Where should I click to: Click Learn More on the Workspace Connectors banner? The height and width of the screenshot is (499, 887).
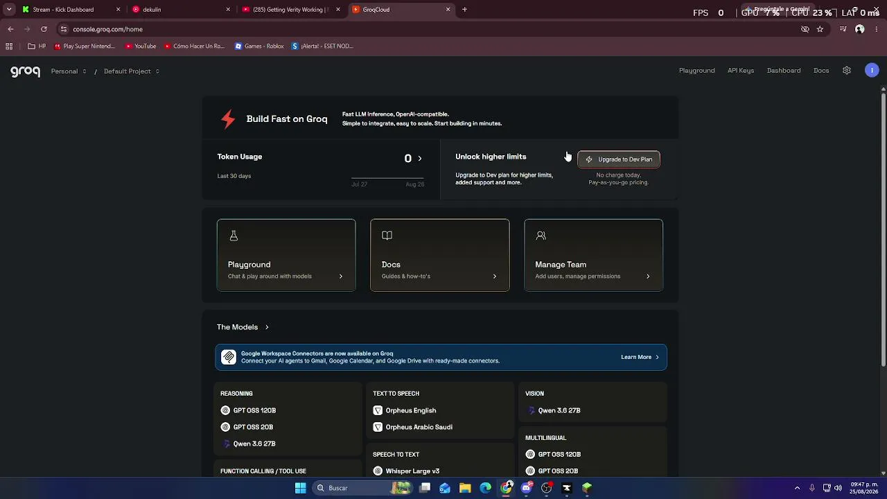[640, 357]
